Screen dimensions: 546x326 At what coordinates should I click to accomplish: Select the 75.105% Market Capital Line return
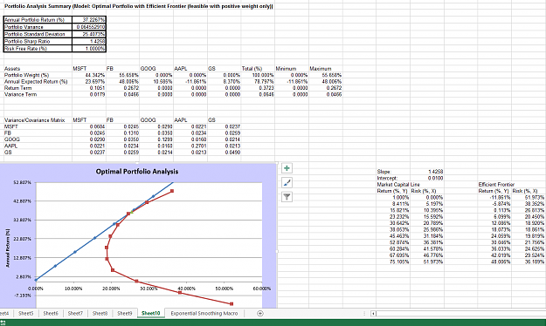(393, 261)
